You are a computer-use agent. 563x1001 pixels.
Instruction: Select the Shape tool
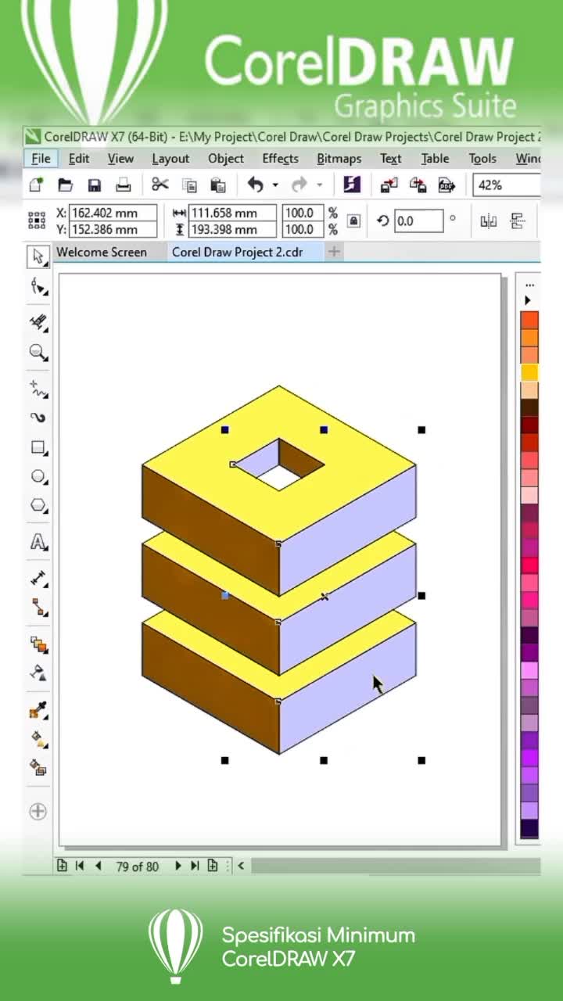pyautogui.click(x=38, y=286)
